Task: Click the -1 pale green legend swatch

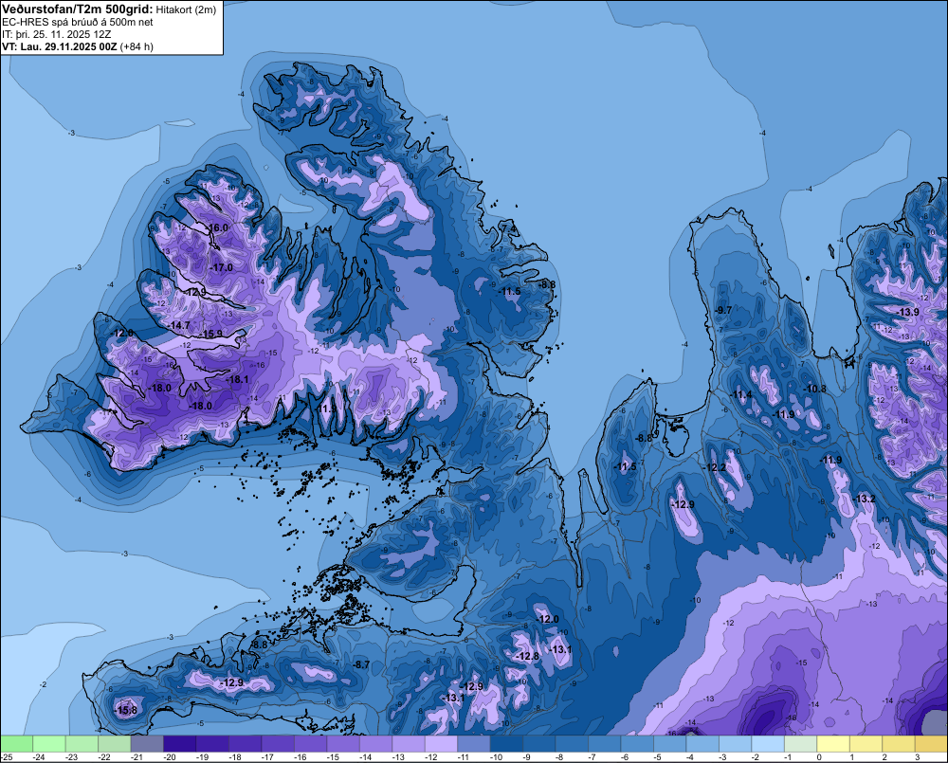Action: [x=800, y=743]
